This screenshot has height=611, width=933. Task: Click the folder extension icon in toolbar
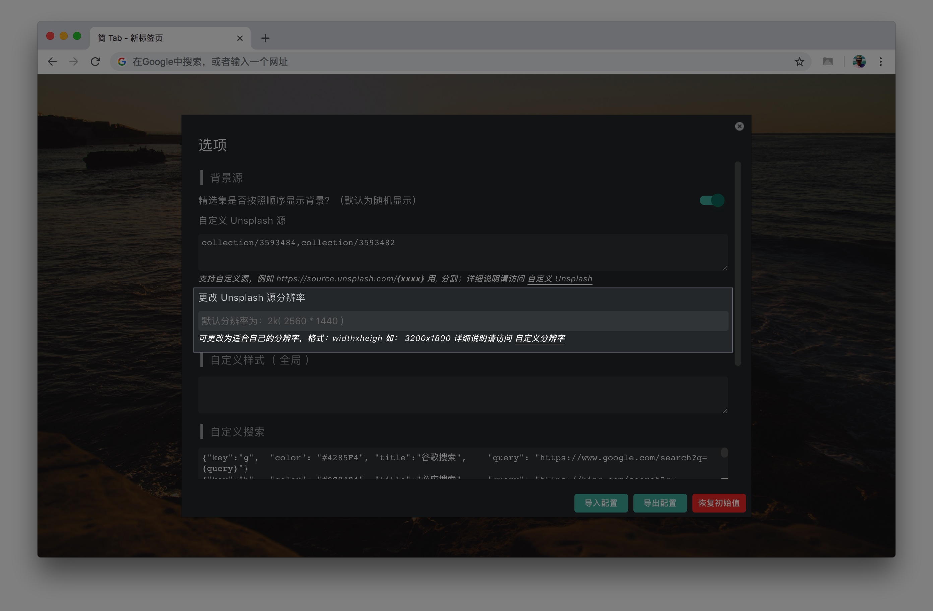tap(827, 62)
